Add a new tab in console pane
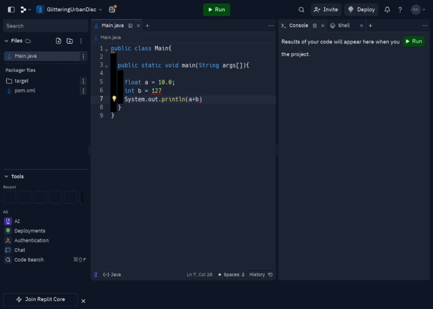 370,26
